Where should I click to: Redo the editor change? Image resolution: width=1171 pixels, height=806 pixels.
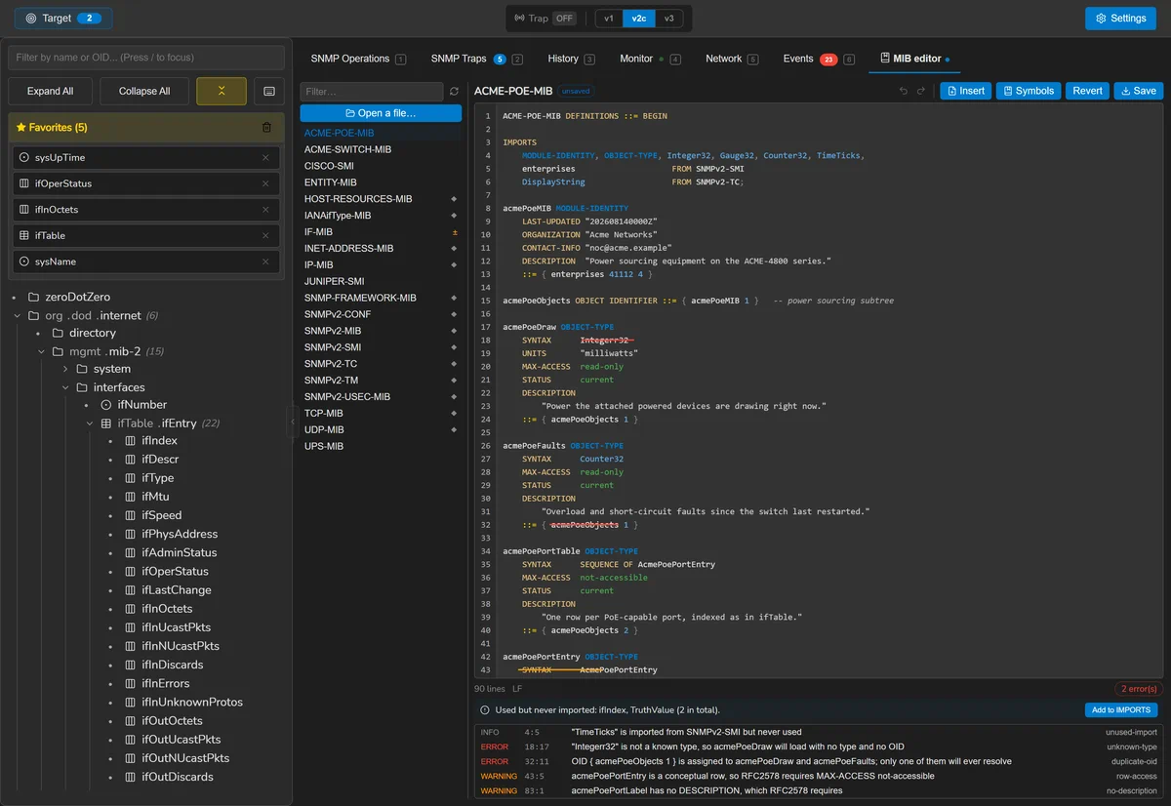pyautogui.click(x=921, y=91)
